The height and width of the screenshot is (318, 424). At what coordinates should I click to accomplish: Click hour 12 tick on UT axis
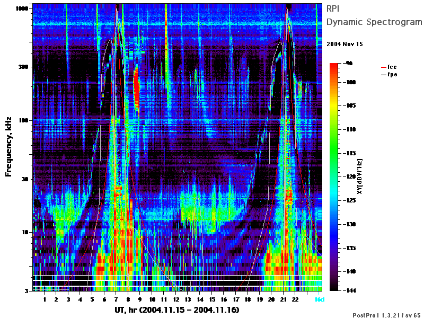[176, 299]
